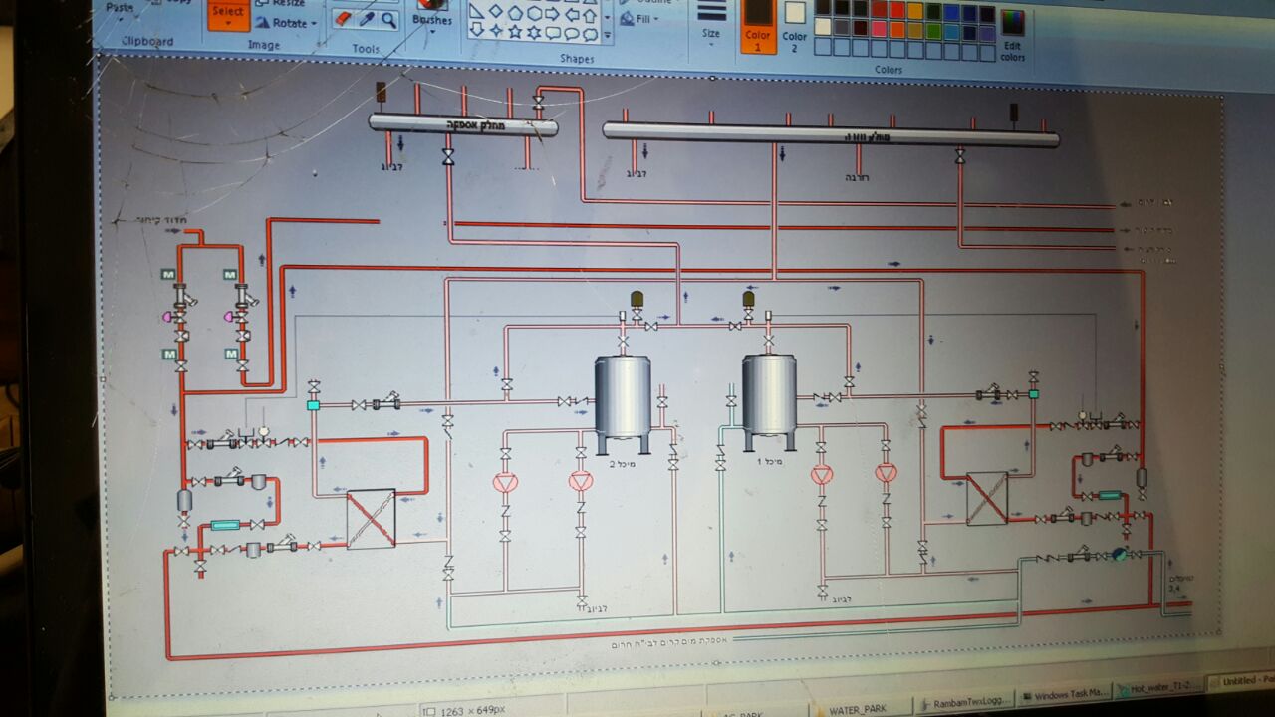Image resolution: width=1275 pixels, height=717 pixels.
Task: Choose the hexagon shape
Action: click(x=534, y=12)
